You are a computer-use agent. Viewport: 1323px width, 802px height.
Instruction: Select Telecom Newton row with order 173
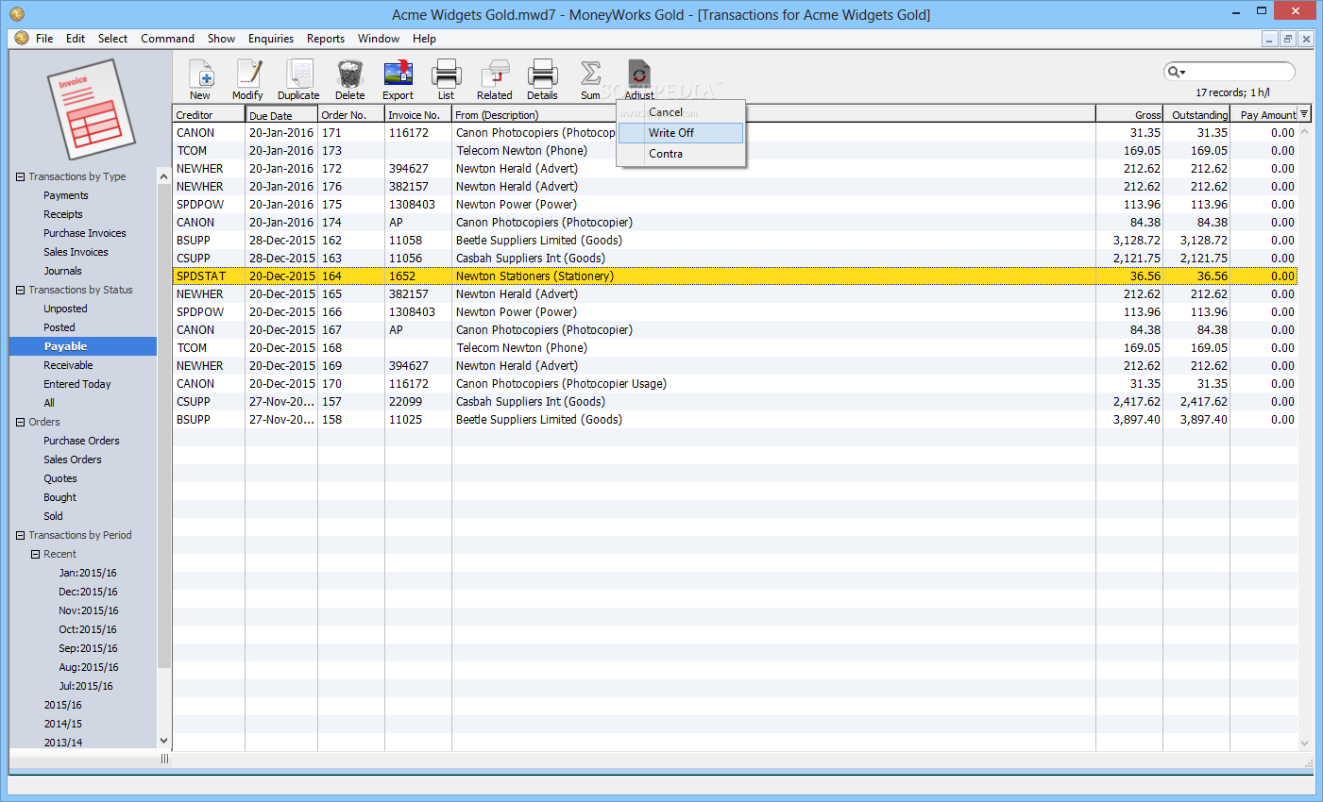(x=735, y=151)
